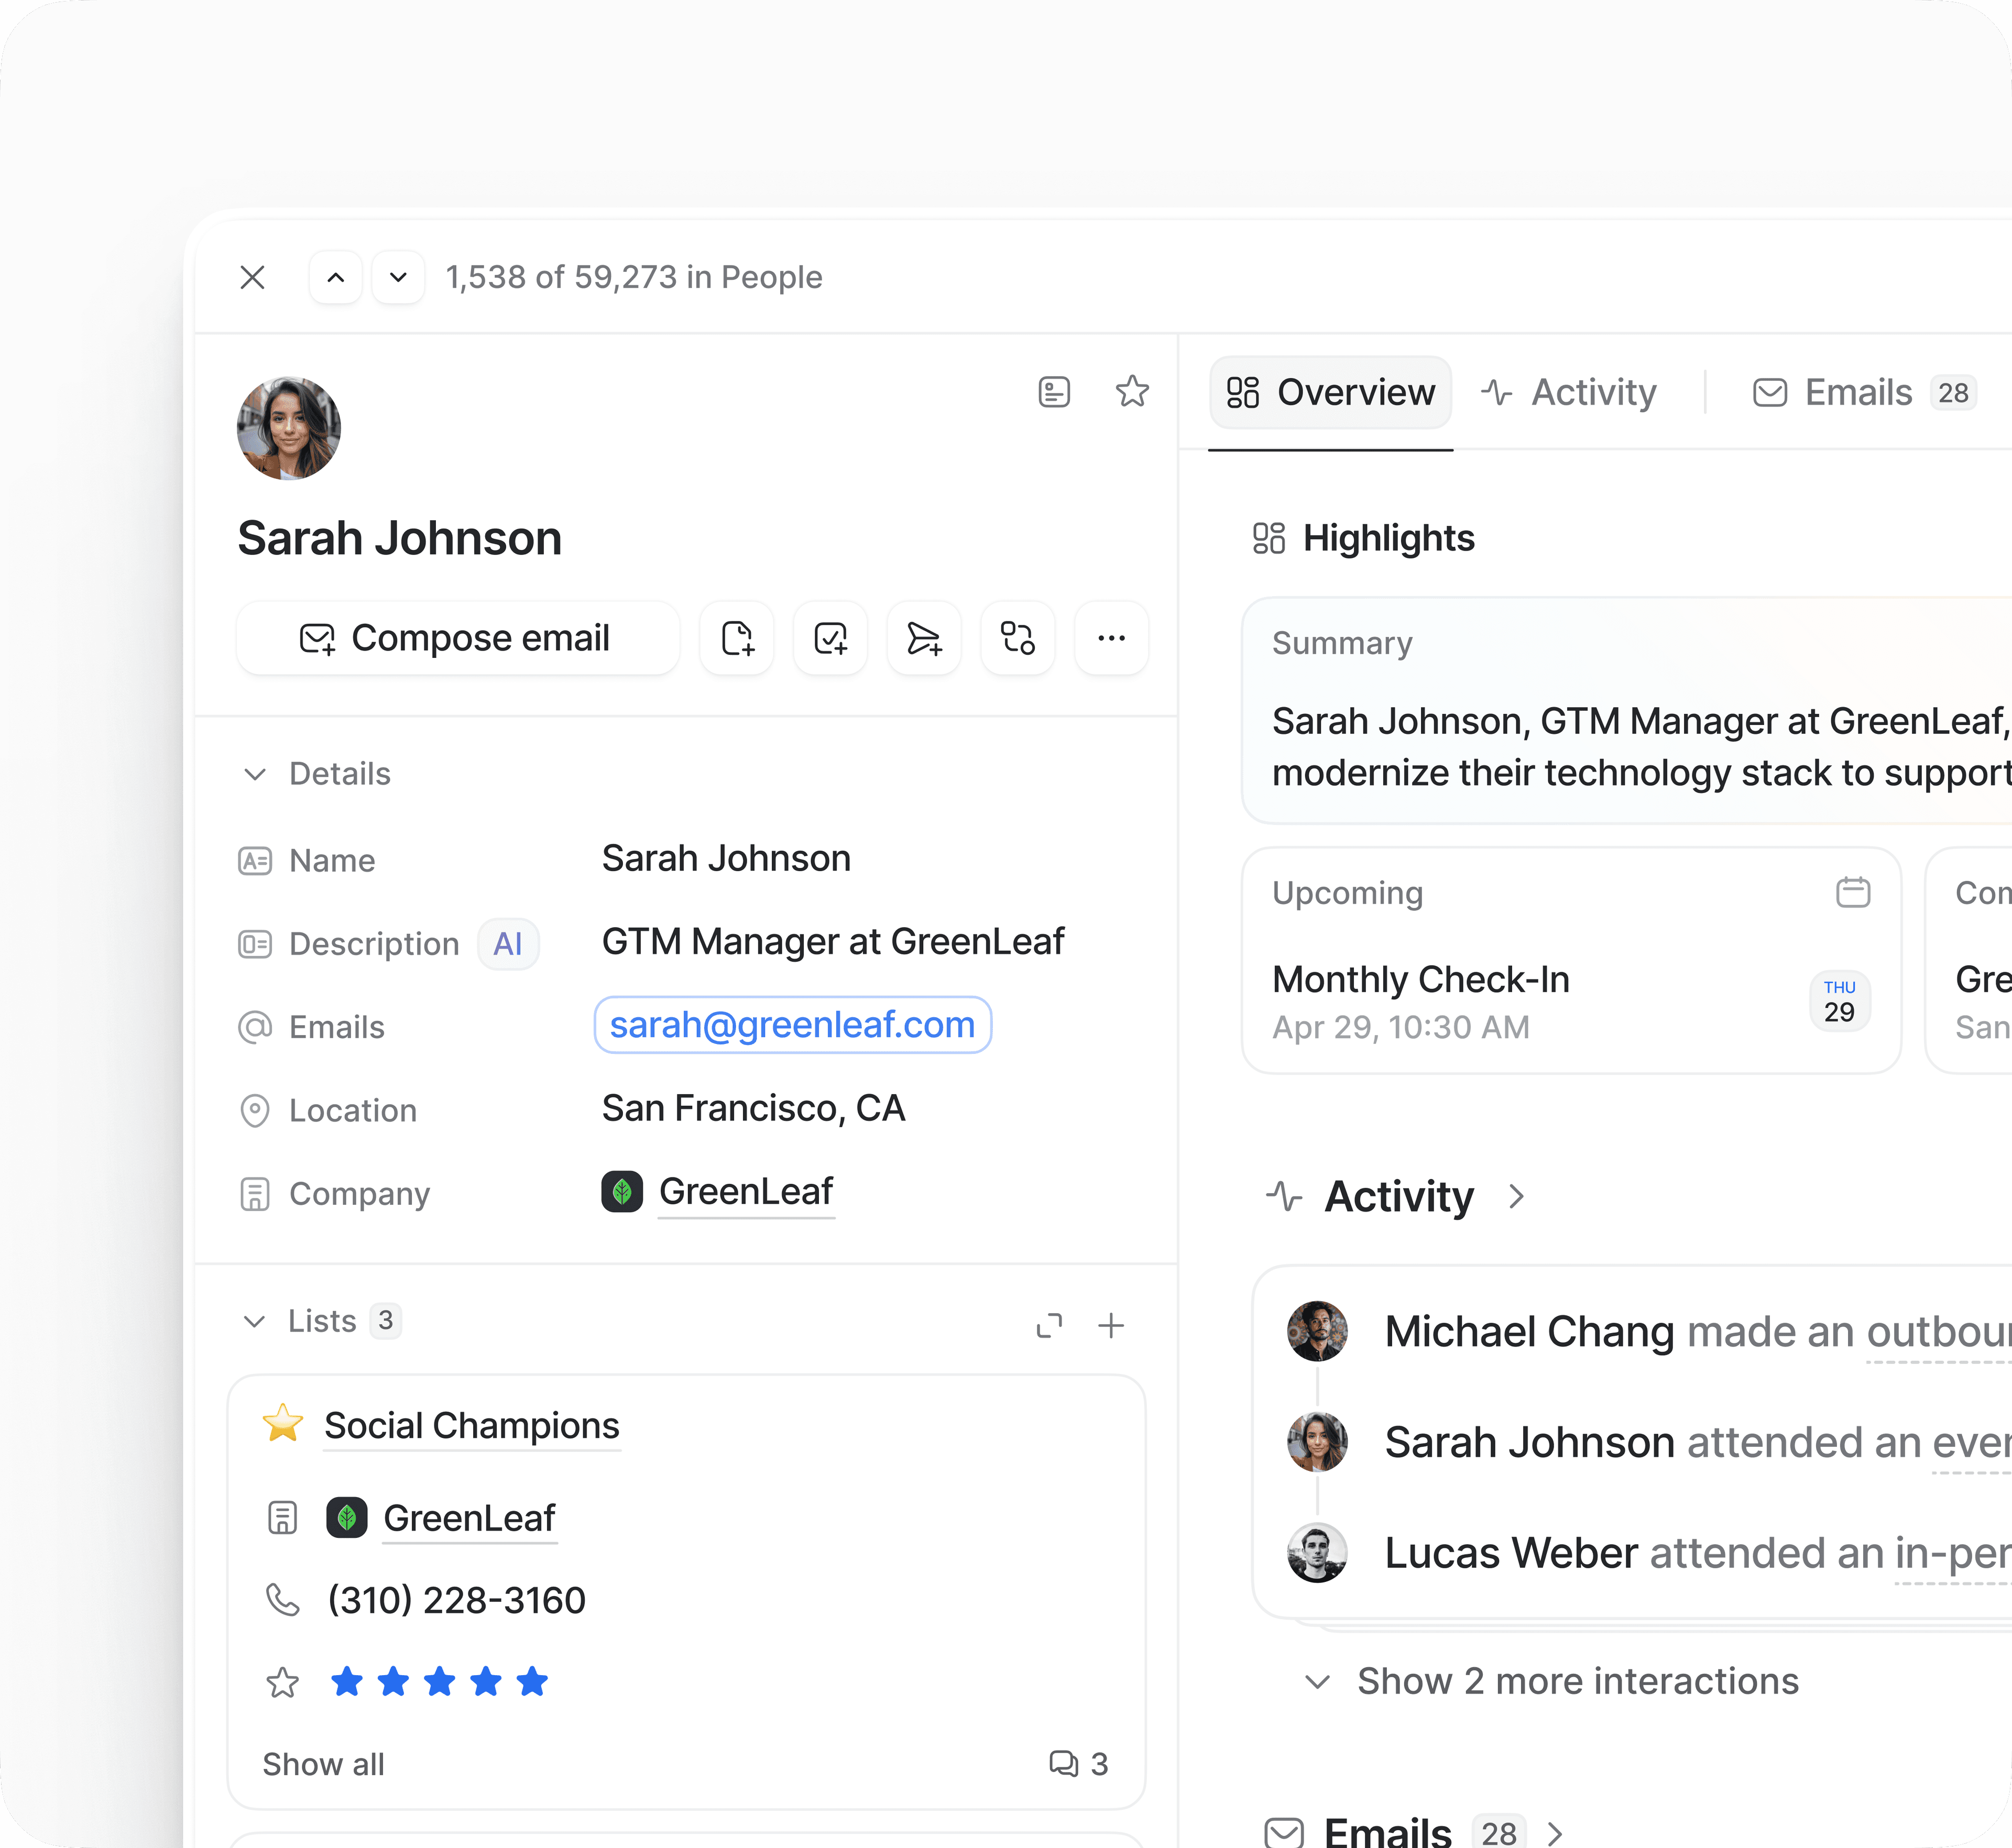Image resolution: width=2012 pixels, height=1848 pixels.
Task: Set the rating to the fifth blue star
Action: 532,1682
